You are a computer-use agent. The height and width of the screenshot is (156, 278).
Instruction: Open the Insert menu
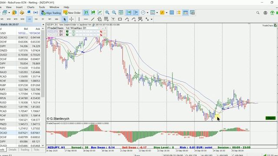[19, 7]
